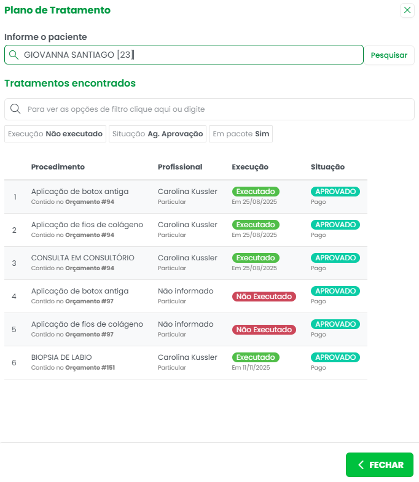
Task: Sort by the Profissional column header
Action: (x=180, y=167)
